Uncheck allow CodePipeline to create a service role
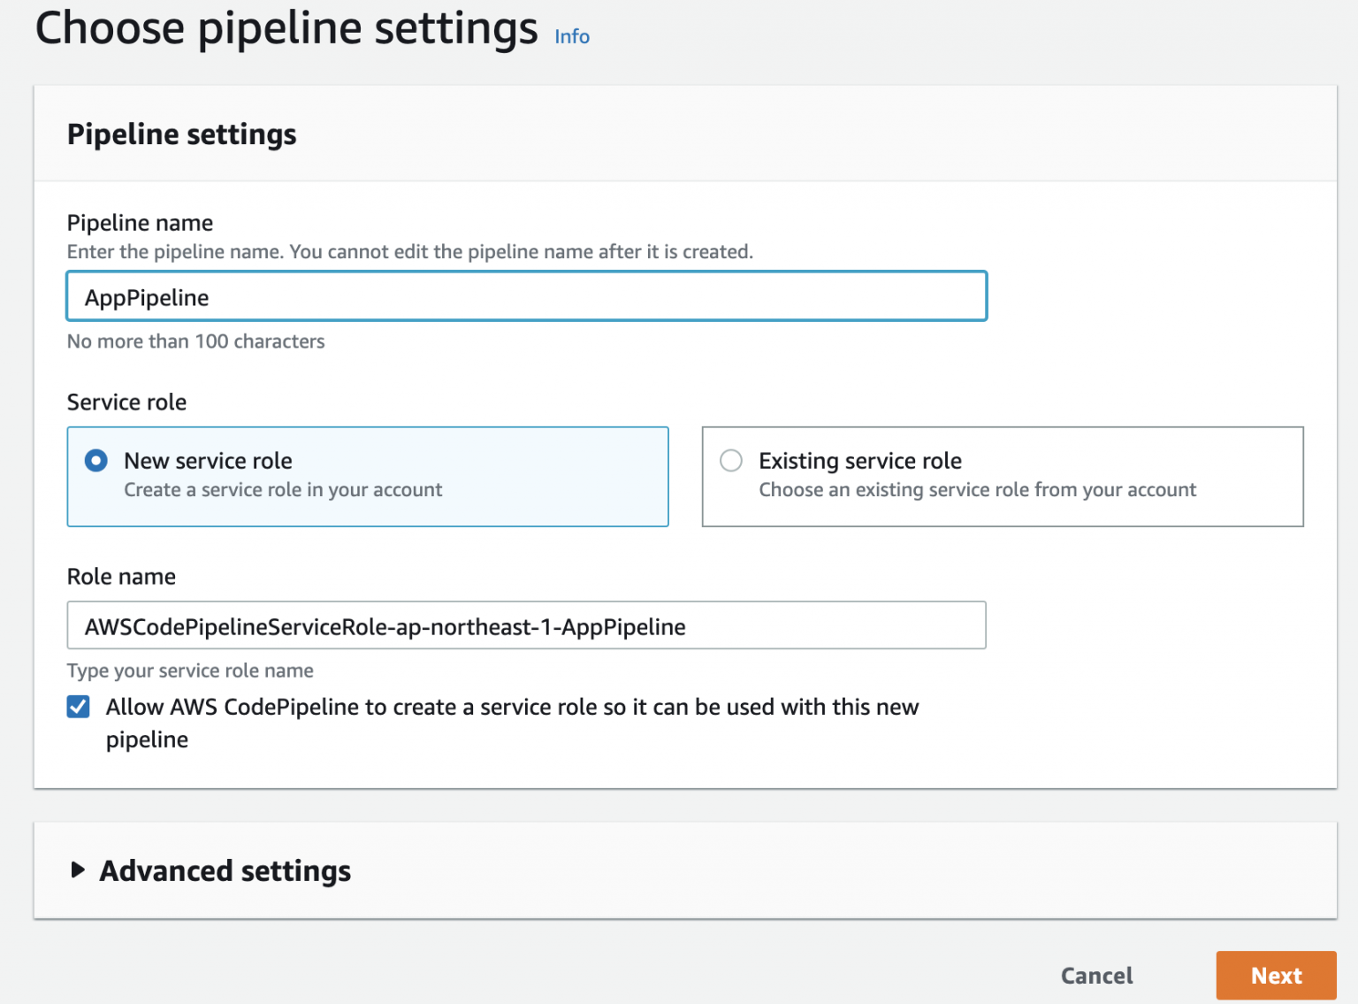The image size is (1358, 1004). tap(79, 707)
